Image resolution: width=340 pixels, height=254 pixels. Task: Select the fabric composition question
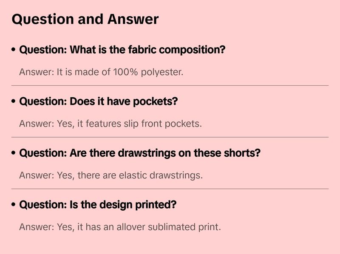pos(122,50)
